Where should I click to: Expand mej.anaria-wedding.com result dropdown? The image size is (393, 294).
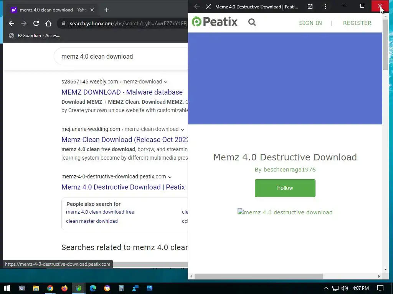click(x=182, y=129)
